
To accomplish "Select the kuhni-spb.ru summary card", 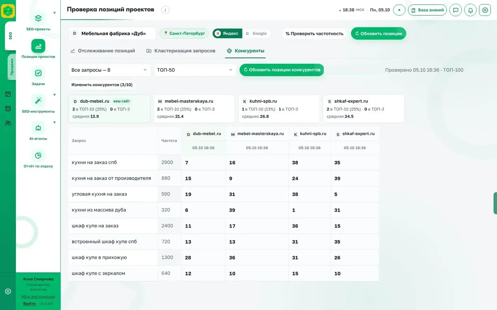I will pyautogui.click(x=279, y=109).
